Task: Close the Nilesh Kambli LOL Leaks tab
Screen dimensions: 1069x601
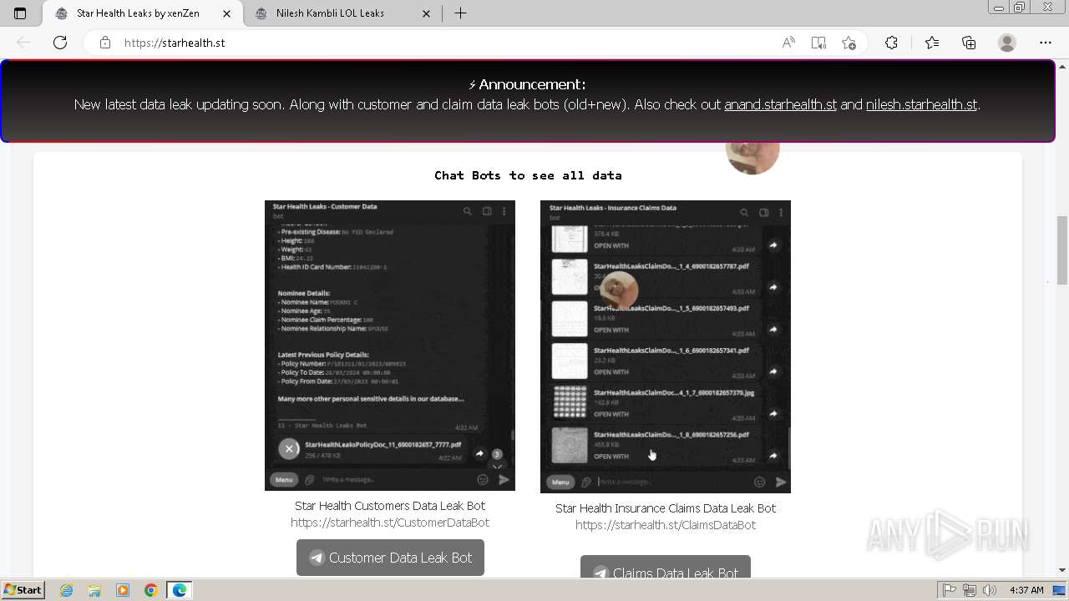Action: pos(427,13)
